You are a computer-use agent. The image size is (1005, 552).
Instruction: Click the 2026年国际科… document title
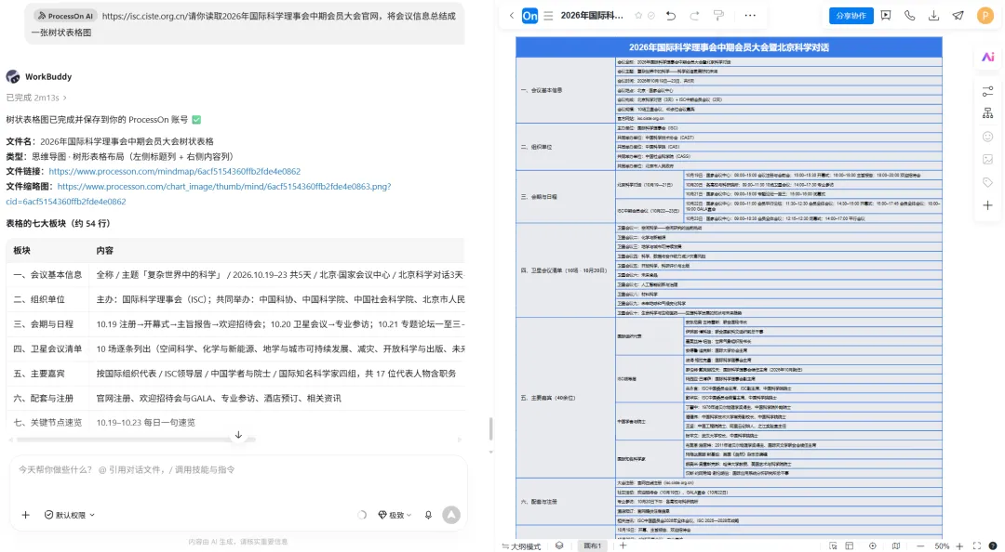(x=592, y=16)
